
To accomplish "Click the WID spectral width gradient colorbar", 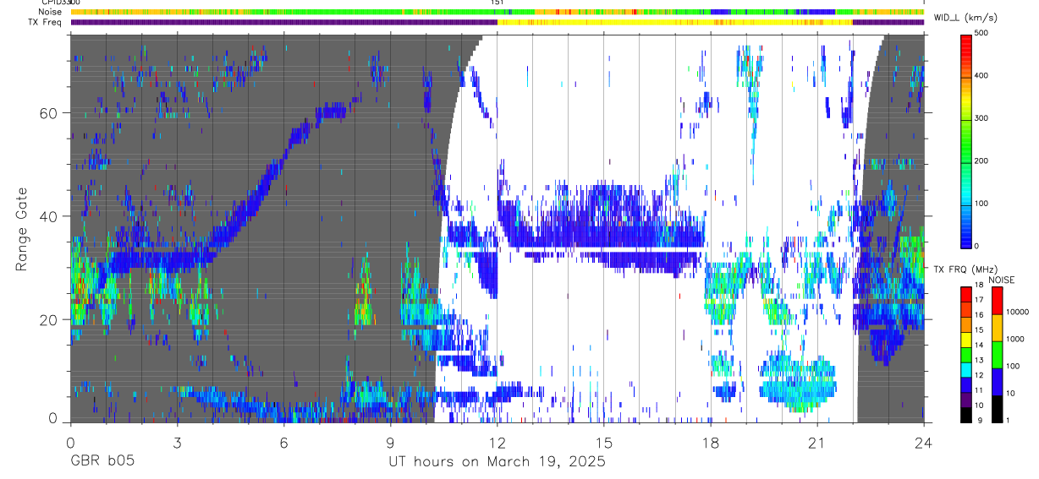I will (x=966, y=140).
